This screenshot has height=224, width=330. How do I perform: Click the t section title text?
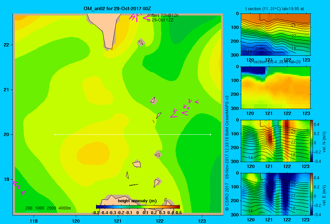(x=275, y=9)
